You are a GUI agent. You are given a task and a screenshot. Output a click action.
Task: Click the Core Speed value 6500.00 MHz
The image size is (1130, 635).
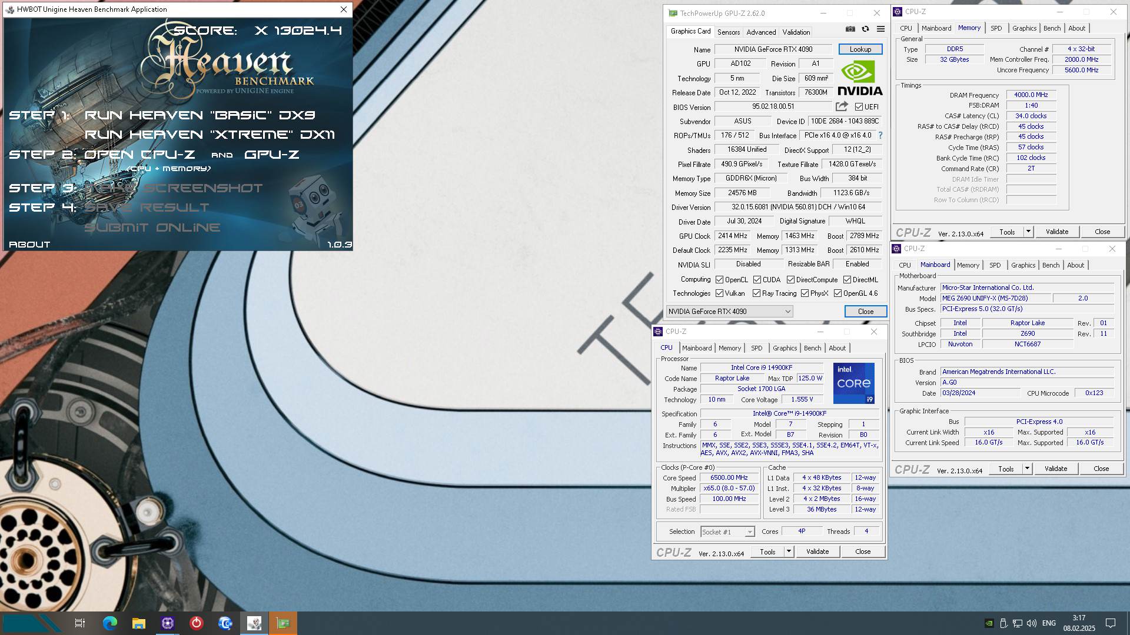pyautogui.click(x=729, y=478)
